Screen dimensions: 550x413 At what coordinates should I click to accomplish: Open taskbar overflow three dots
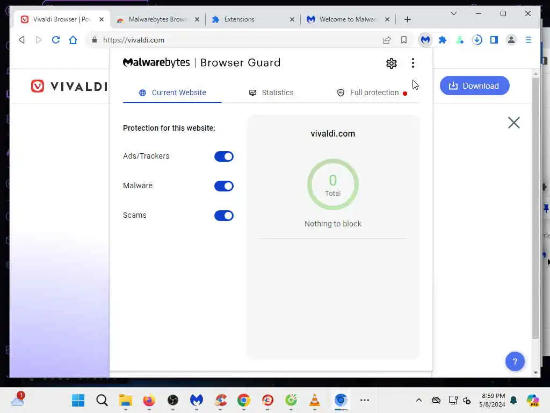365,400
